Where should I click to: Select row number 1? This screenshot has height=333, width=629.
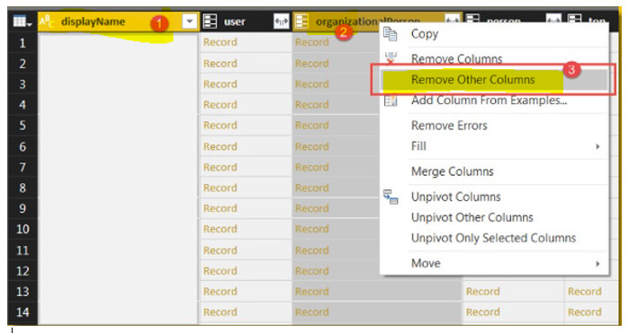pyautogui.click(x=22, y=43)
